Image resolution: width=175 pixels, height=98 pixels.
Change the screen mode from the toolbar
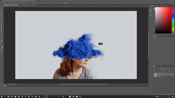point(1,51)
